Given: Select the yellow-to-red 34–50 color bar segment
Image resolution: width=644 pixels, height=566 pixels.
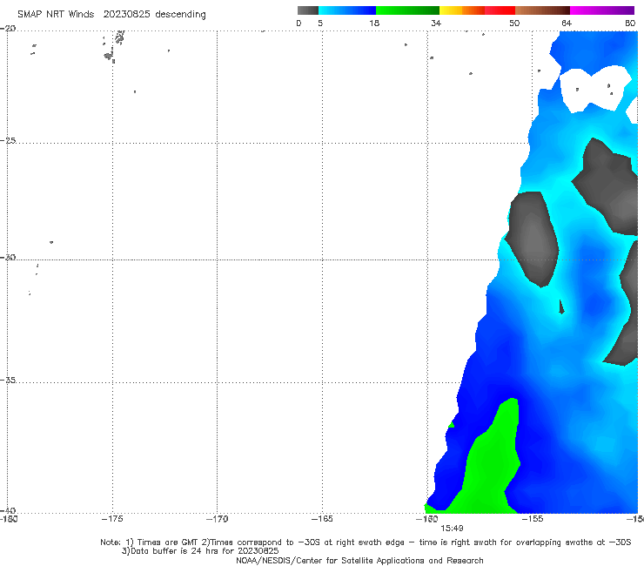Looking at the screenshot, I should [477, 10].
